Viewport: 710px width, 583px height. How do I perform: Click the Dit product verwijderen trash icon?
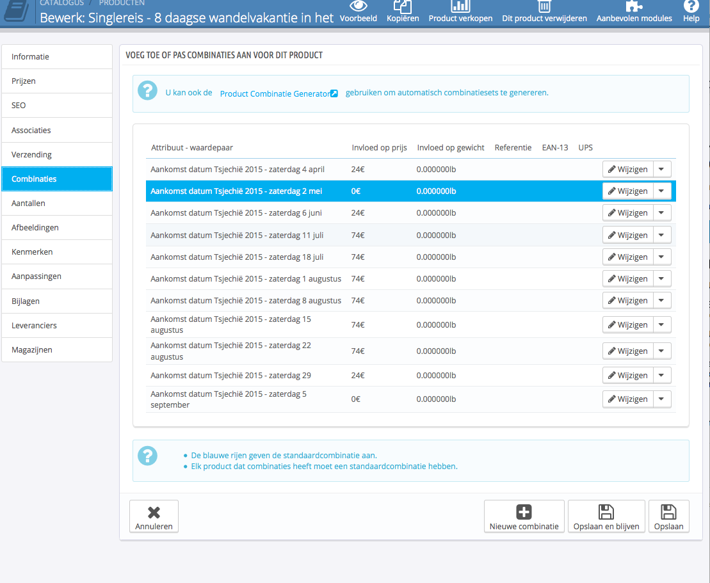544,7
